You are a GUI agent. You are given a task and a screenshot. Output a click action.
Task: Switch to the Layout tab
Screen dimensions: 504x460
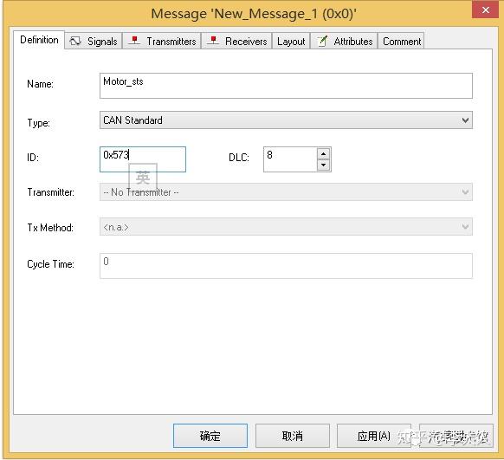[x=291, y=41]
